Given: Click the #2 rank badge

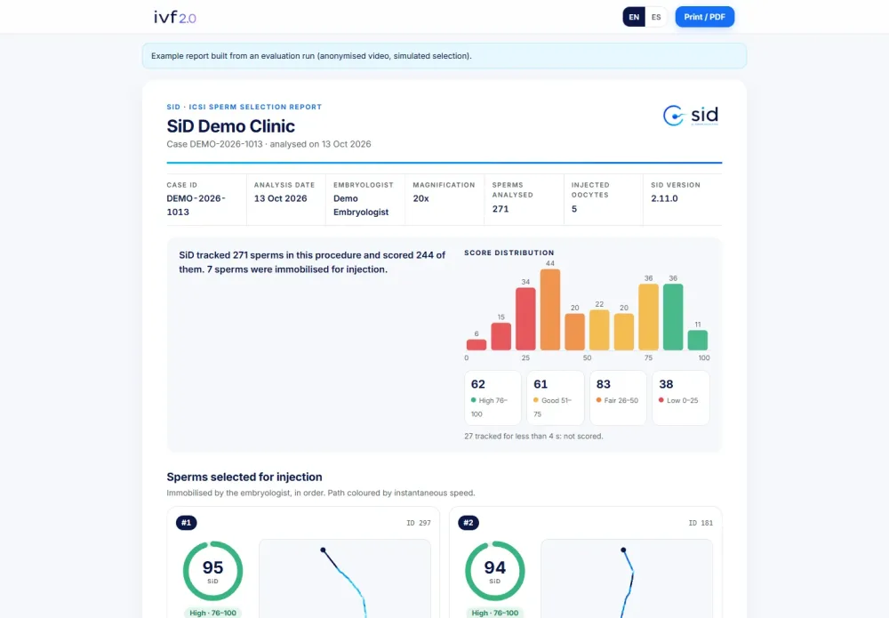Looking at the screenshot, I should coord(469,523).
